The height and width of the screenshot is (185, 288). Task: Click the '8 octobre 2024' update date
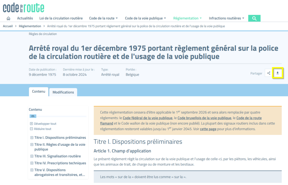tap(75, 75)
